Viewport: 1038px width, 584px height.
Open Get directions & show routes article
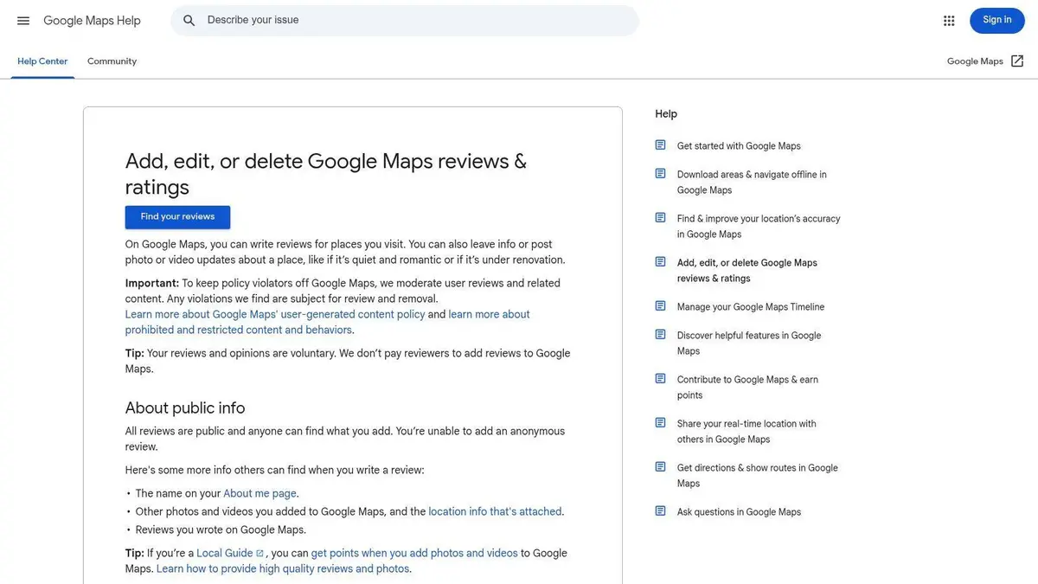[758, 476]
